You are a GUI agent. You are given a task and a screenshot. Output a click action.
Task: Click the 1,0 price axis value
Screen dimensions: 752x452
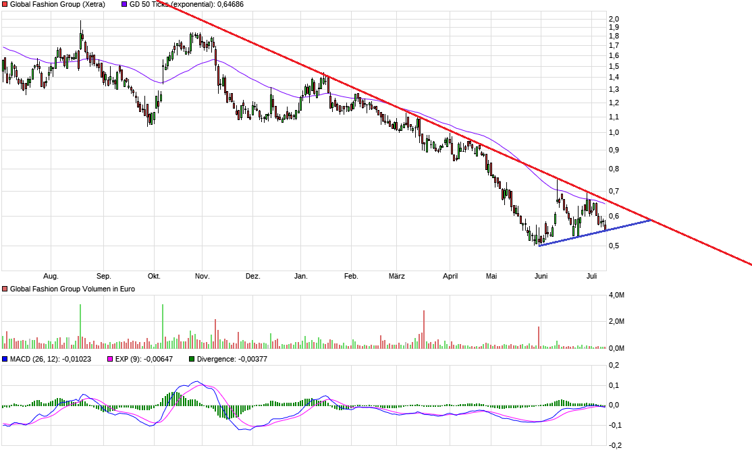tap(614, 133)
